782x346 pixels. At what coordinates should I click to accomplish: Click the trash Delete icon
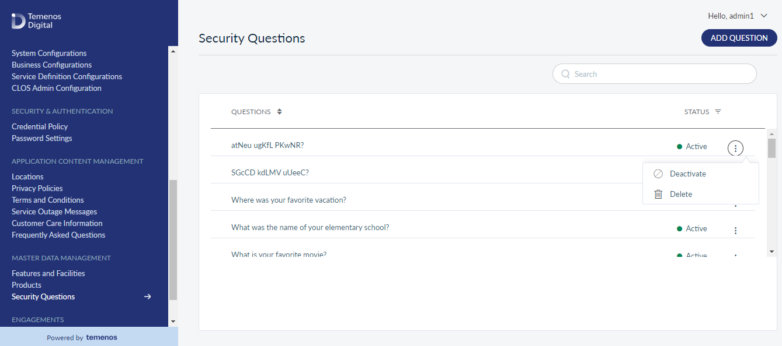click(658, 195)
